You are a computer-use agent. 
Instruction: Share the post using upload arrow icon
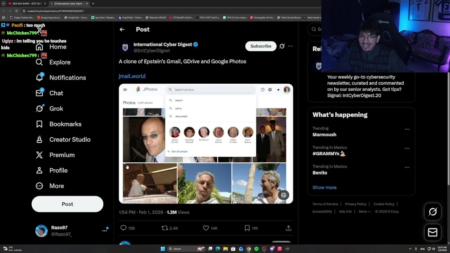[x=288, y=228]
